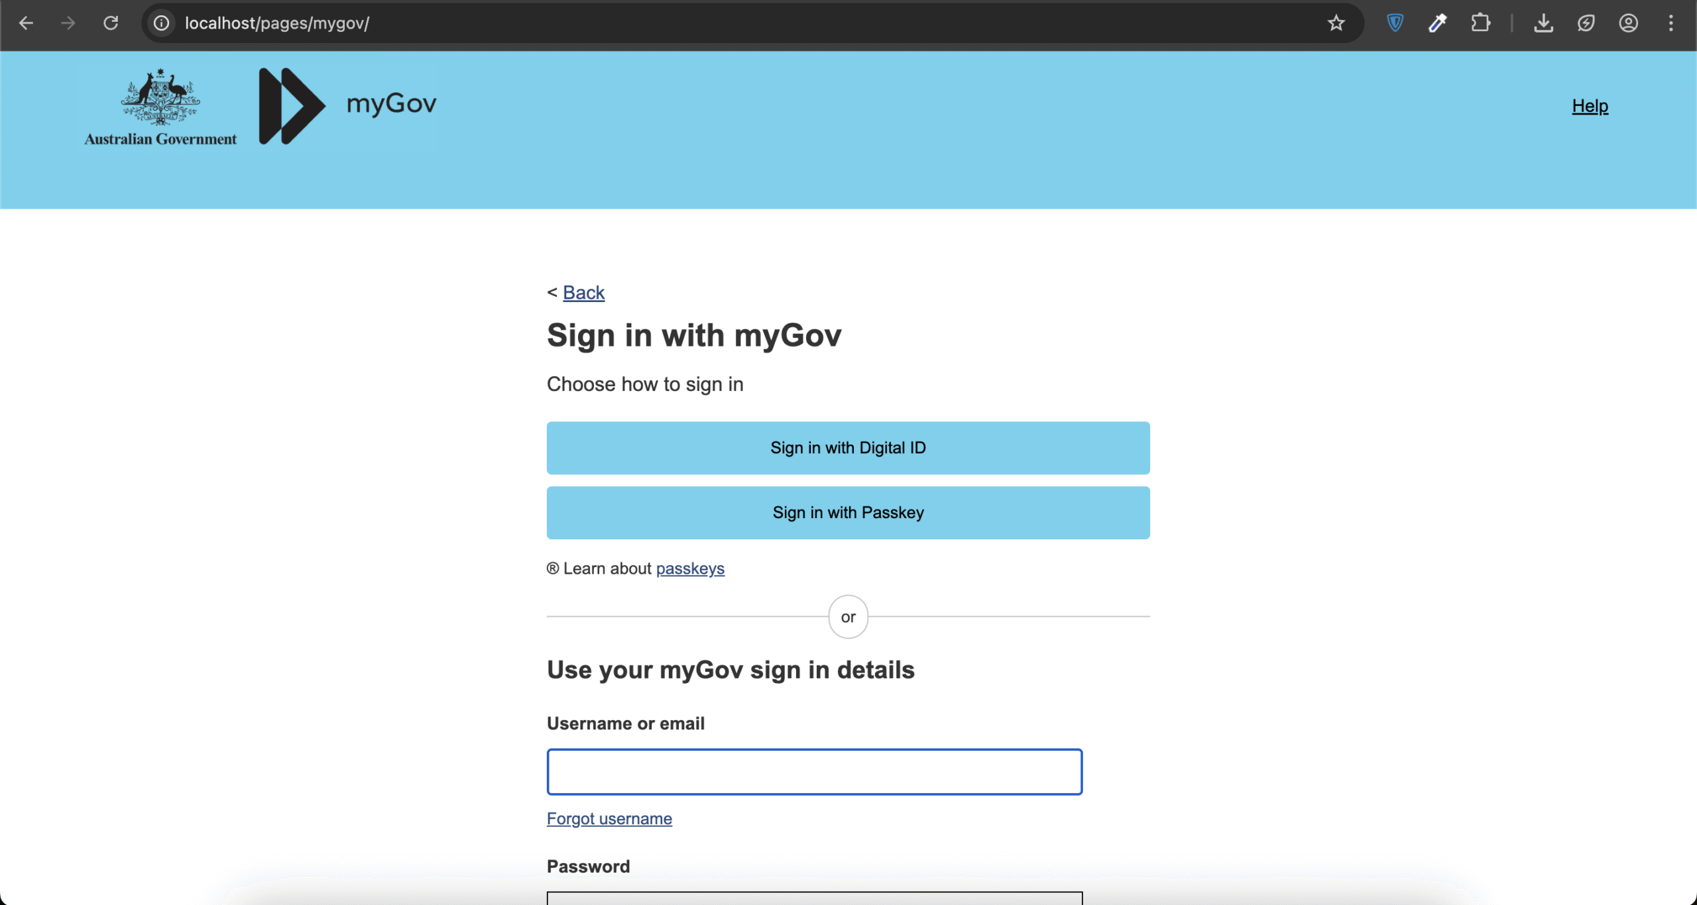Open the Chrome three-dot menu
Viewport: 1697px width, 905px height.
tap(1670, 23)
